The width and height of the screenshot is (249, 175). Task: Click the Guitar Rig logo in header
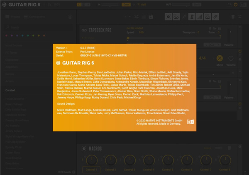4,5
